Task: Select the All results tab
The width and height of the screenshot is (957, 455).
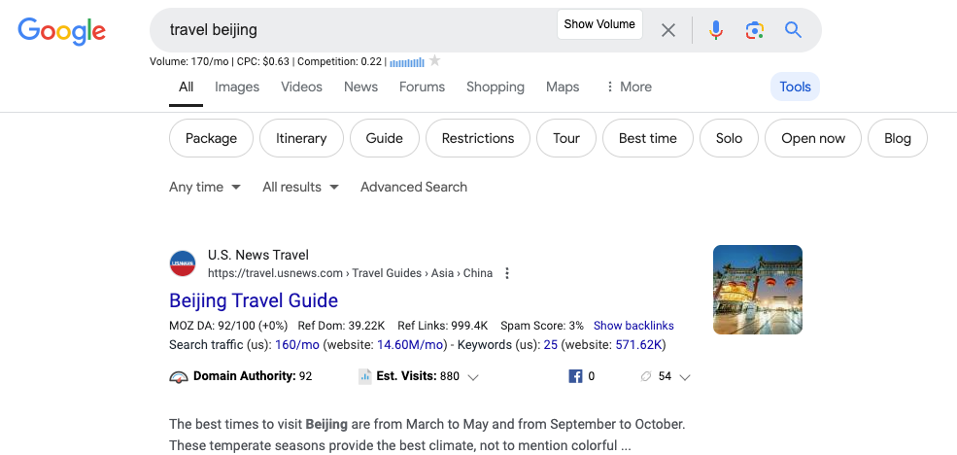Action: click(x=187, y=87)
